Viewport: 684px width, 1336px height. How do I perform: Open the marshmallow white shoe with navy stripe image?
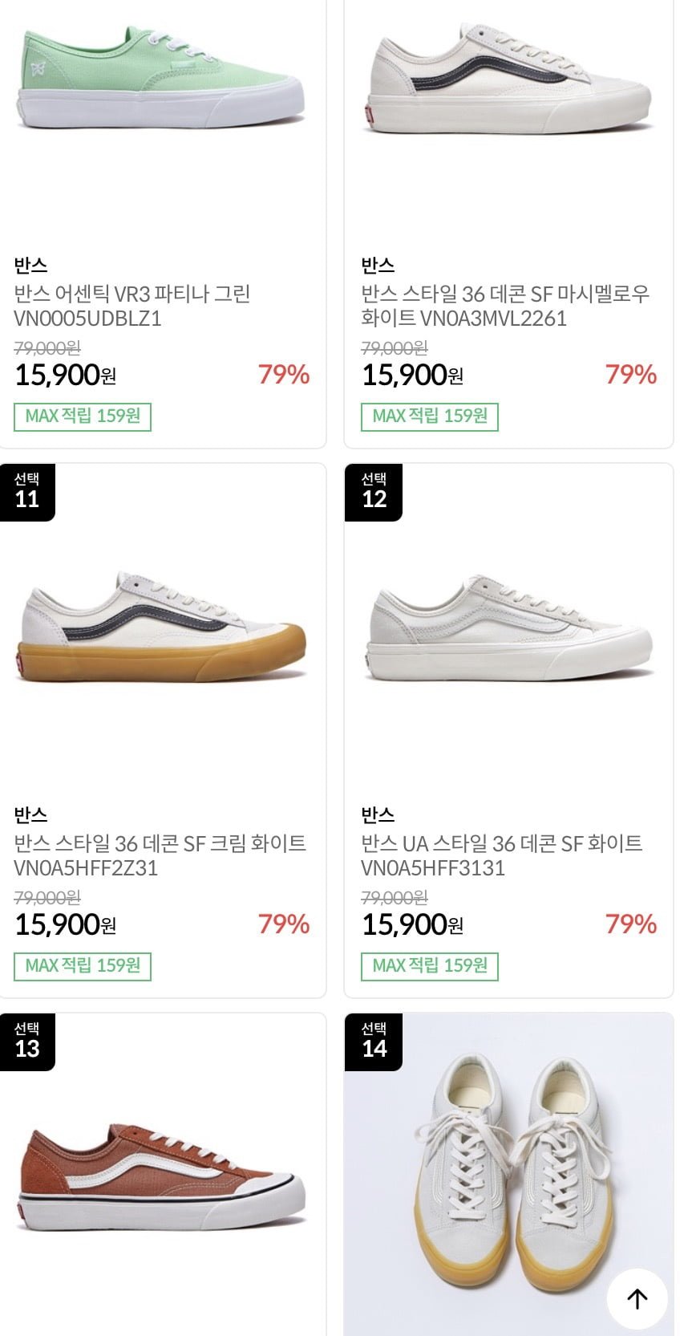(x=508, y=80)
